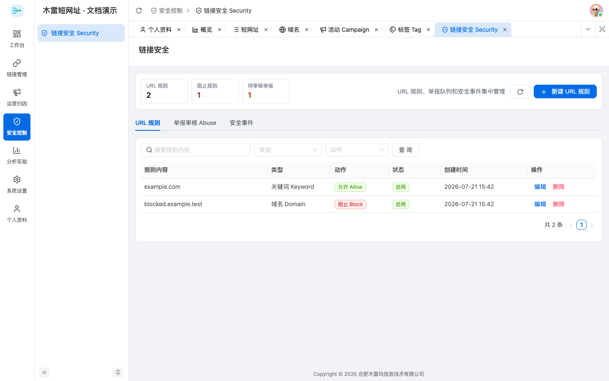Viewport: 609px width, 381px height.
Task: Click user avatar at top right
Action: click(596, 11)
